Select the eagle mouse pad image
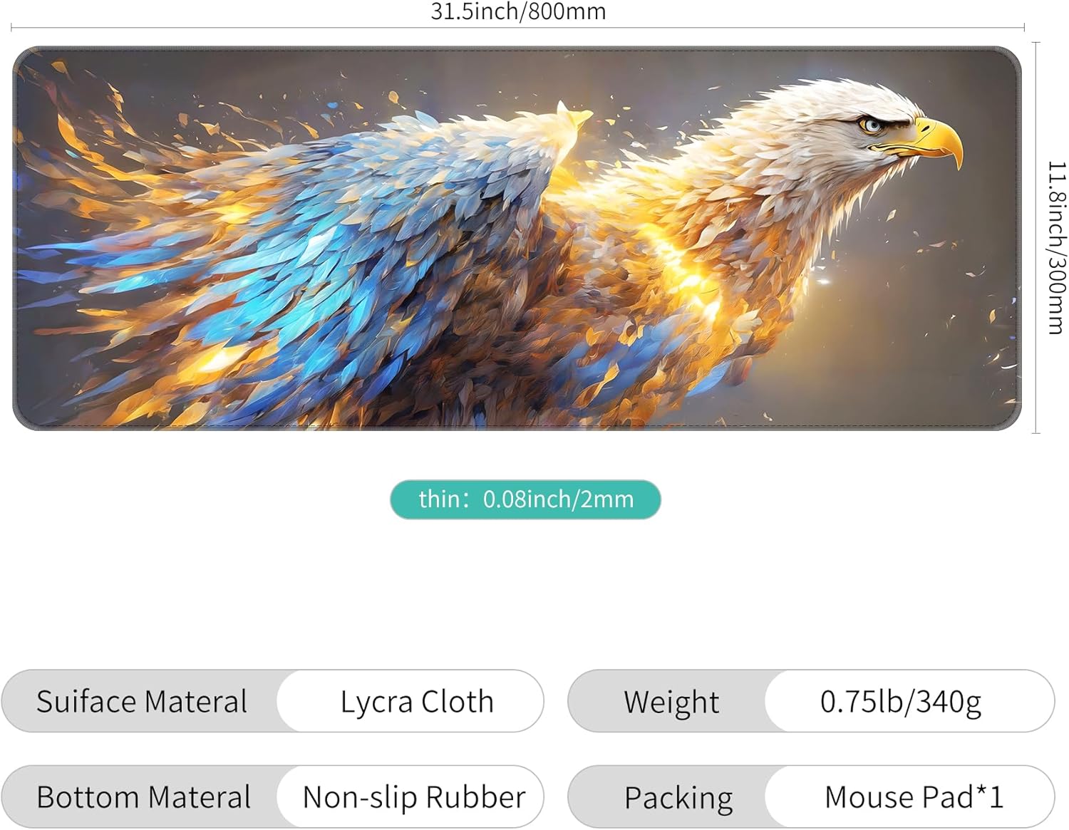 (x=517, y=238)
